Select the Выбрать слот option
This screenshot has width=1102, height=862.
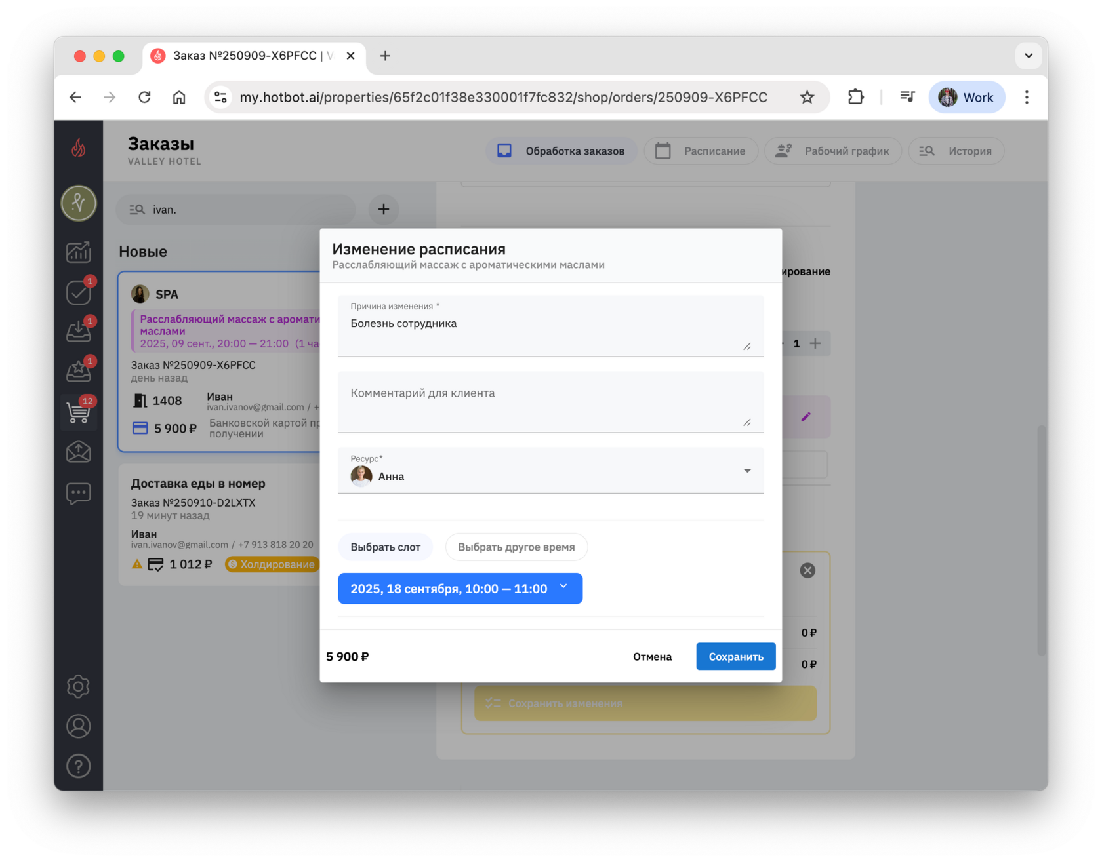click(386, 547)
